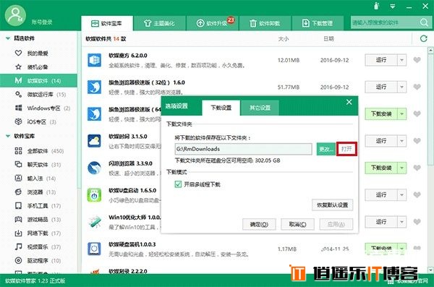
Task: Switch to the 软件宝库 tab
Action: (x=107, y=23)
